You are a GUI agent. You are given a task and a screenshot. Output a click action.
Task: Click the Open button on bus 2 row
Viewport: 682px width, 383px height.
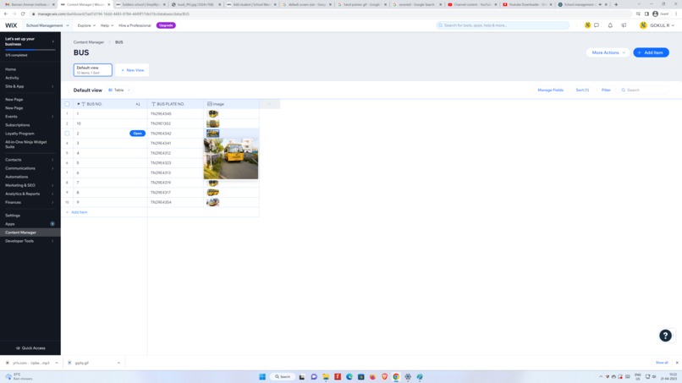pos(137,134)
